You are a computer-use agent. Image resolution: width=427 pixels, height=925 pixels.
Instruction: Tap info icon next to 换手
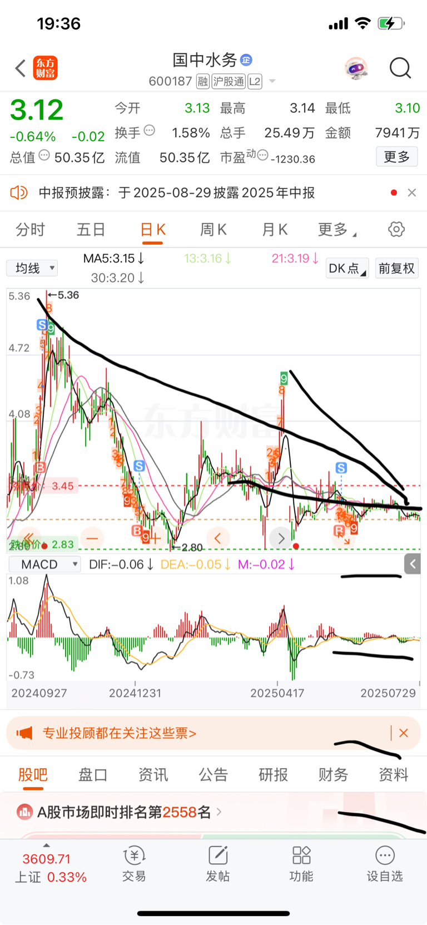[150, 131]
